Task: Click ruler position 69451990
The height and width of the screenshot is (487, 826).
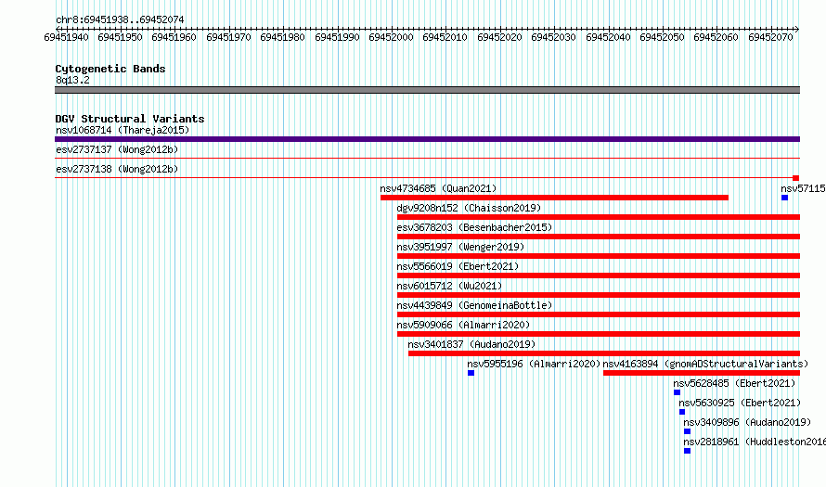Action: point(337,37)
